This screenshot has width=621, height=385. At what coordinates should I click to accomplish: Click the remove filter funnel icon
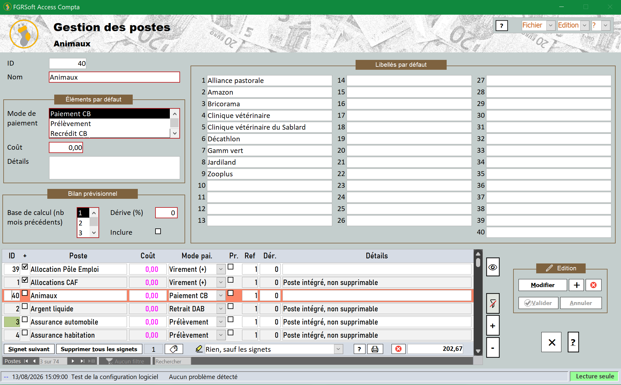(x=492, y=304)
